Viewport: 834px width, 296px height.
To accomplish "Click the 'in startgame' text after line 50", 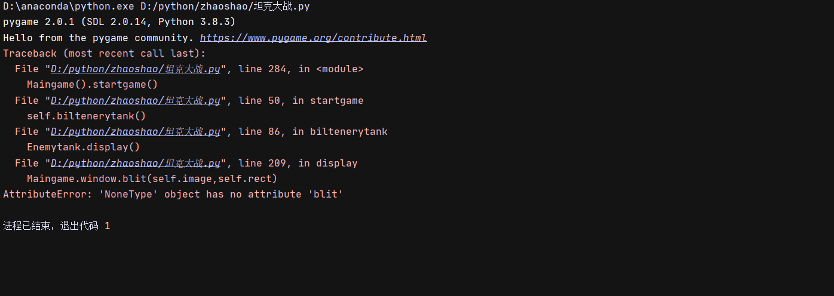I will (328, 100).
